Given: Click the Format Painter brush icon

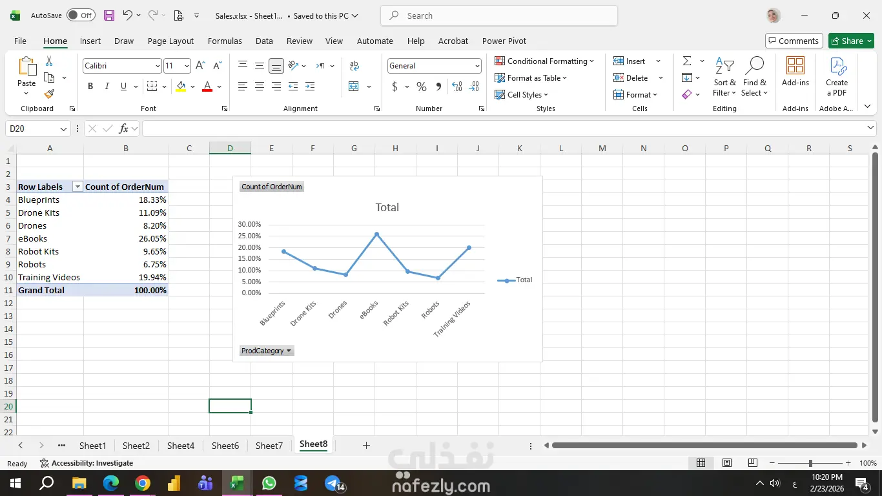Looking at the screenshot, I should pos(49,94).
